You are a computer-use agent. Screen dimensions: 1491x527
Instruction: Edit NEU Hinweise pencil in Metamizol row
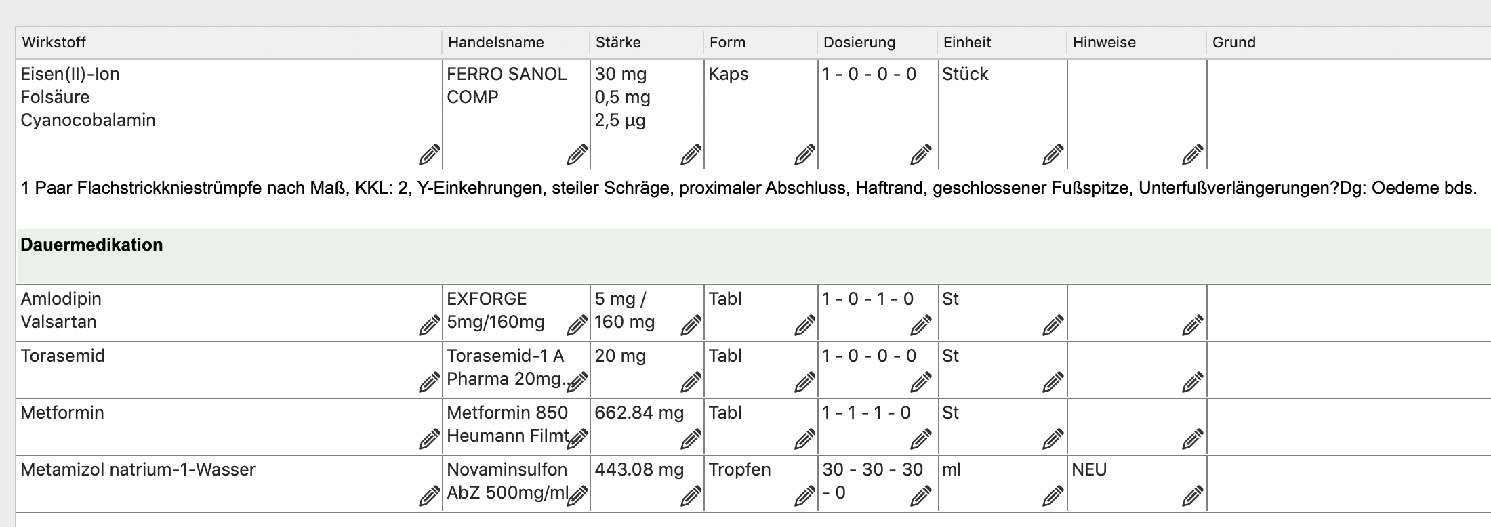(x=1192, y=497)
